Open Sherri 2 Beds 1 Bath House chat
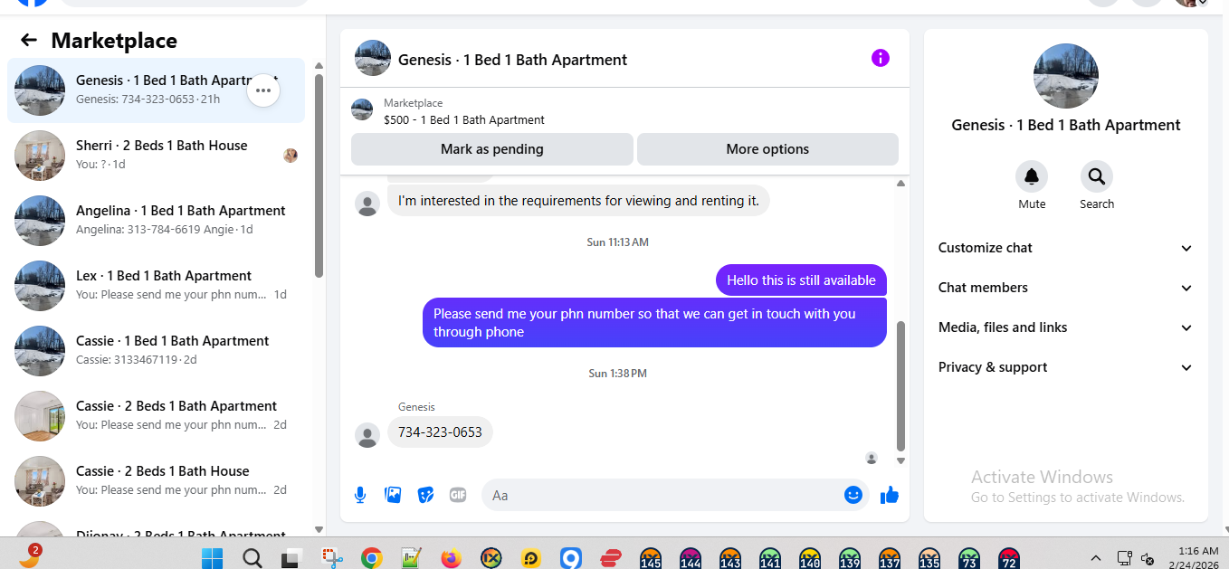1229x569 pixels. point(156,156)
